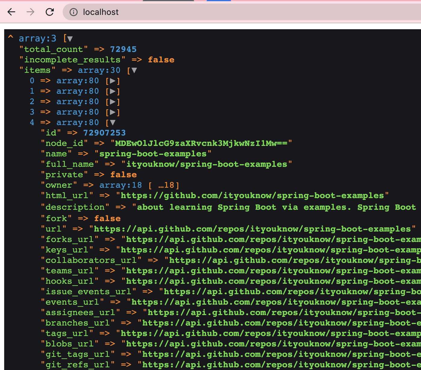Expand item 1 array:80
Screen dimensions: 421x370
[x=113, y=91]
